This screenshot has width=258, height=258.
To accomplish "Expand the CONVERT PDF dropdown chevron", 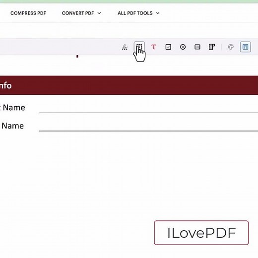I will tap(99, 13).
